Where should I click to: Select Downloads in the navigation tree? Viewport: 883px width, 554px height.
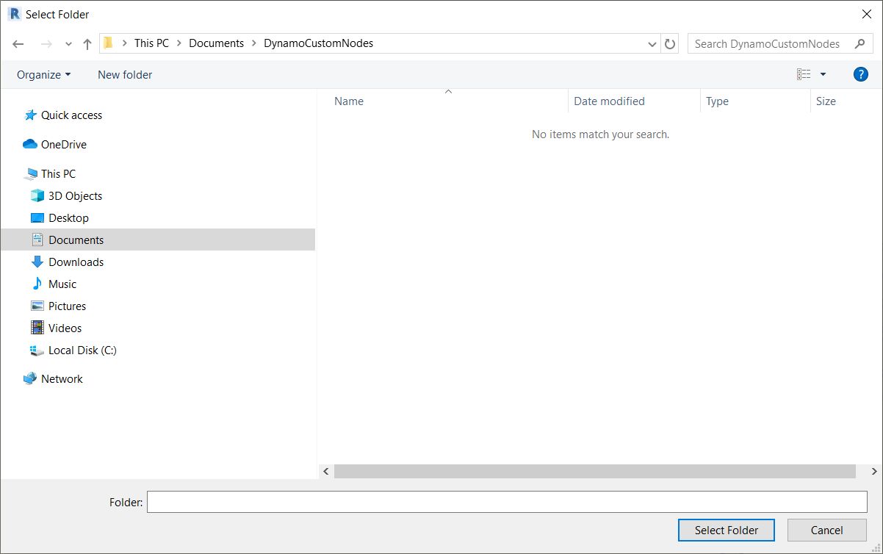click(x=76, y=262)
